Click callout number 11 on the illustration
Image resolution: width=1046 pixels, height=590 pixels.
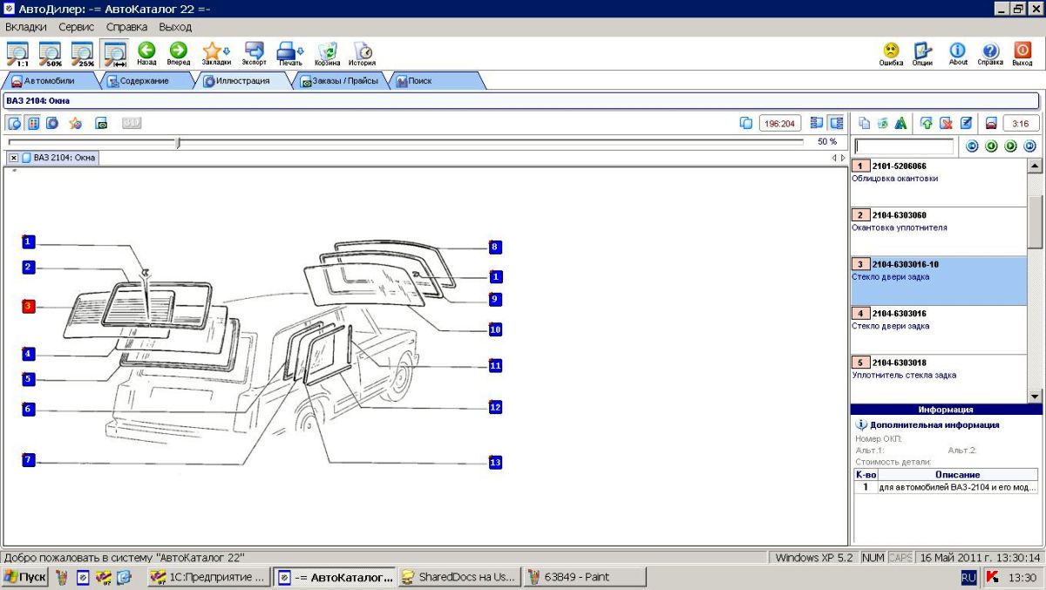point(495,366)
